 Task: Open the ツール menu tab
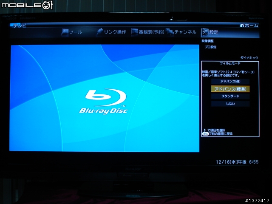[71, 32]
